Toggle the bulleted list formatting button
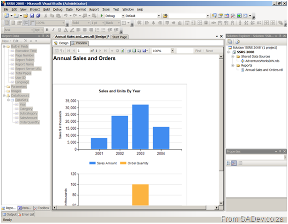The height and width of the screenshot is (224, 288). pos(103,30)
